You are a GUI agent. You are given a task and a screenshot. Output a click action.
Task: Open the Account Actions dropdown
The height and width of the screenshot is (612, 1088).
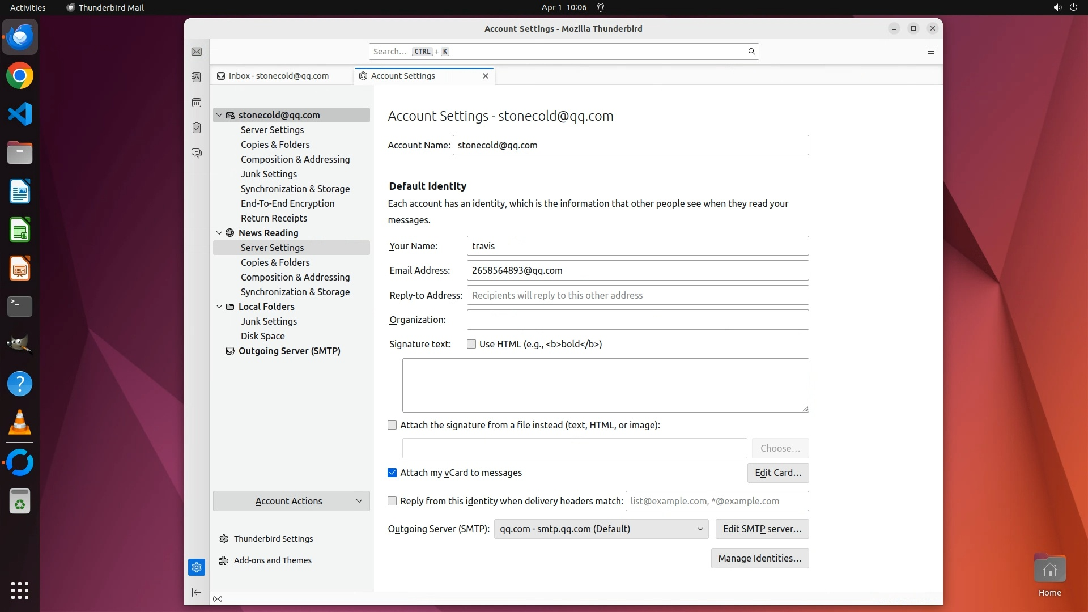coord(291,501)
